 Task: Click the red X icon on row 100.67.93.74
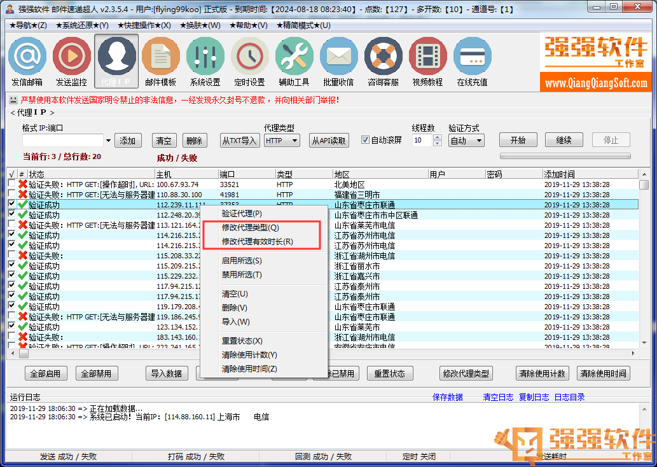click(x=23, y=184)
